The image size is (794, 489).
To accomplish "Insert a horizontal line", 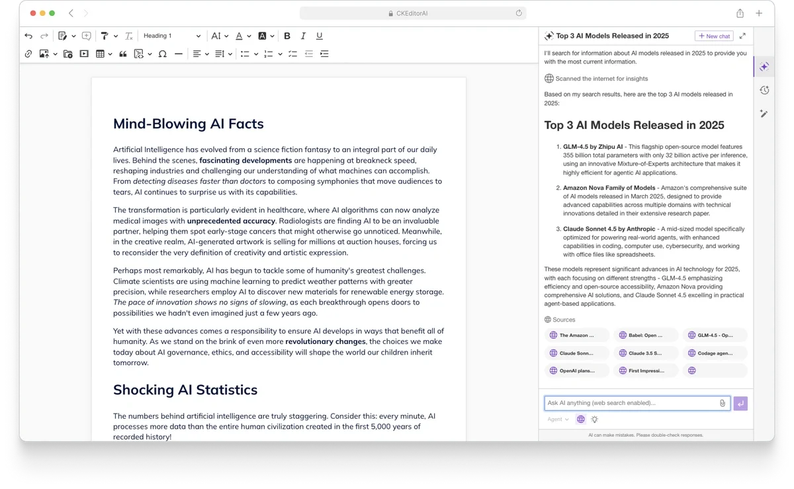I will 178,54.
